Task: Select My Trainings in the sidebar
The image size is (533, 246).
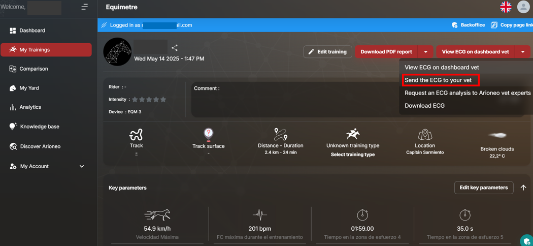Action: coord(46,50)
